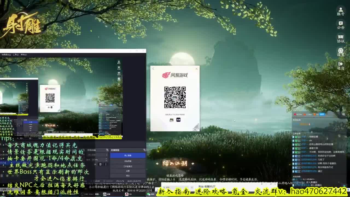Open the 设置 settings gear icon
Screen dimensions: 350x197
pyautogui.click(x=340, y=52)
